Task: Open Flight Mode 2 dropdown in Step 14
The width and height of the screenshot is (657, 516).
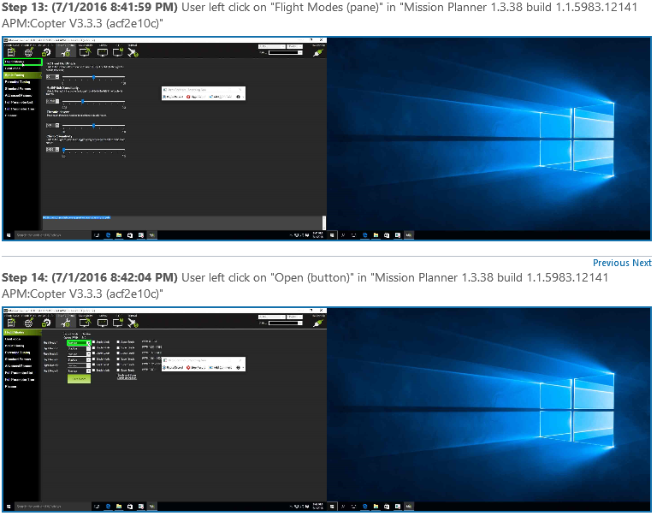Action: click(79, 348)
